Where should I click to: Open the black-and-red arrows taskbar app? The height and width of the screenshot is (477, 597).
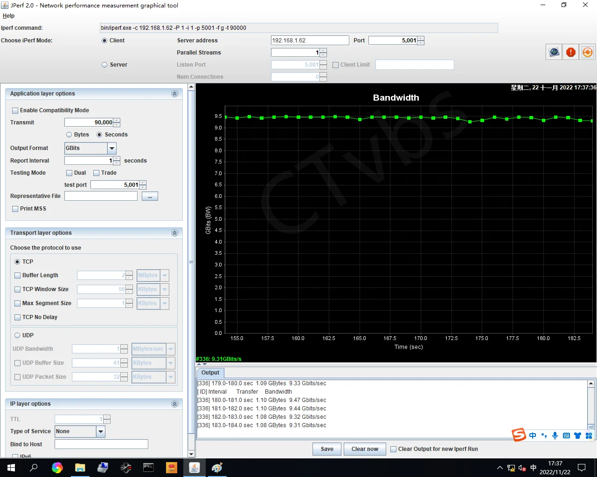coord(125,468)
